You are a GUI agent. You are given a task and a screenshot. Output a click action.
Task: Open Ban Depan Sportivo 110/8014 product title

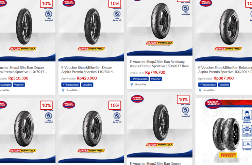click(x=88, y=70)
